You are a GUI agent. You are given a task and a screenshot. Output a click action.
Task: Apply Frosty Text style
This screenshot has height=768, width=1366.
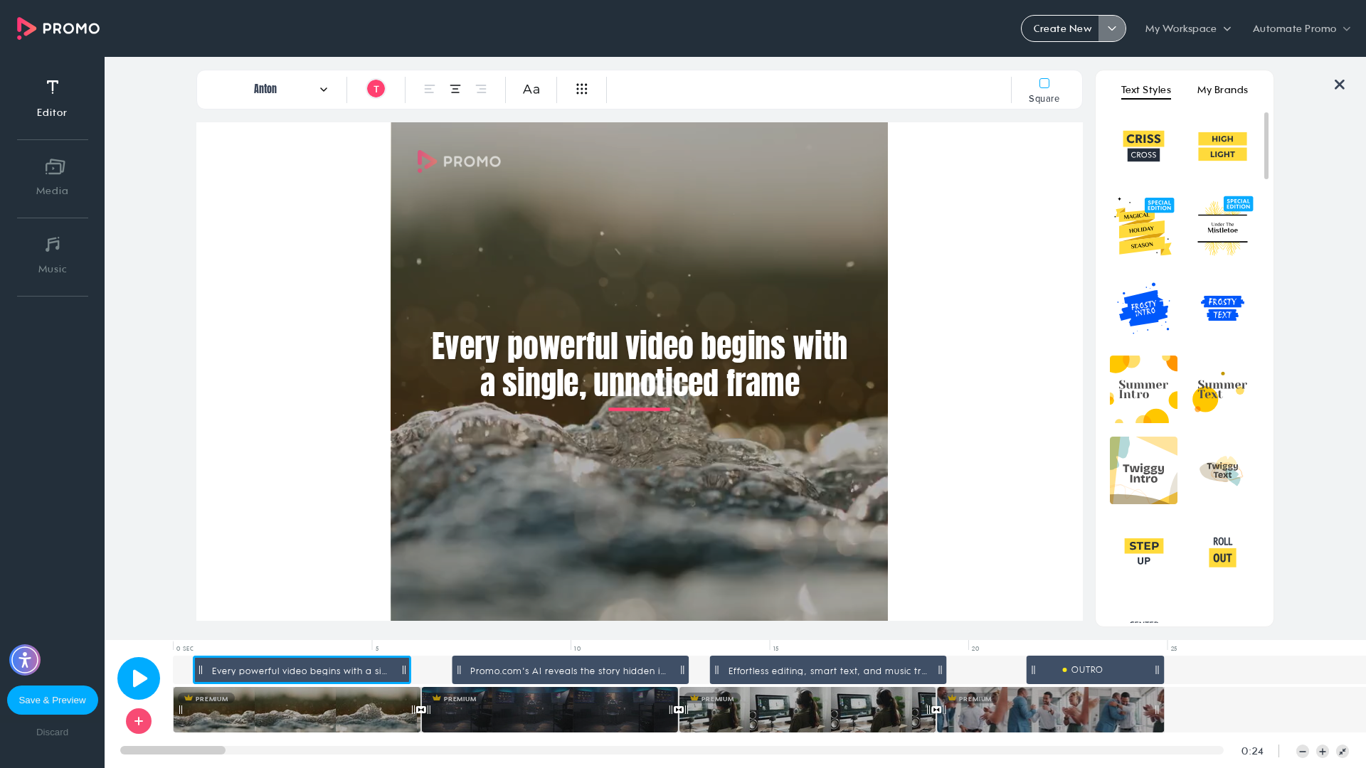(1222, 308)
